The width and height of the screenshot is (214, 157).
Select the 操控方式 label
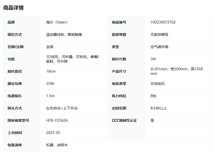click(x=15, y=35)
